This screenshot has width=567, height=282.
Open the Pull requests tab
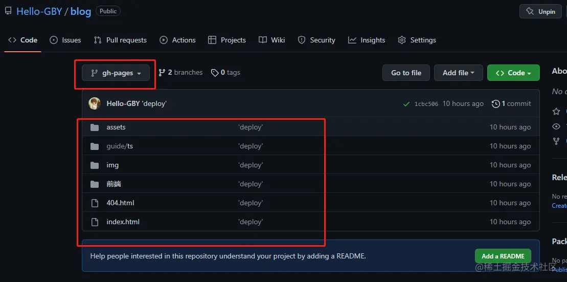[120, 40]
